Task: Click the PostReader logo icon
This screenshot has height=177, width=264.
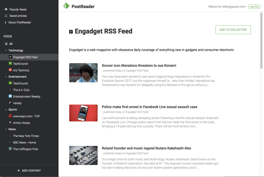Action: [x=66, y=6]
